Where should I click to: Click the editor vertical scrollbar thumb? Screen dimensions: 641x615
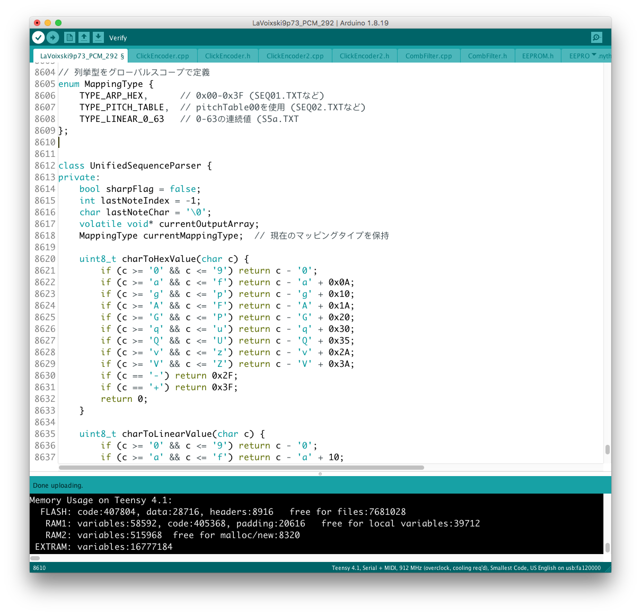click(x=607, y=450)
